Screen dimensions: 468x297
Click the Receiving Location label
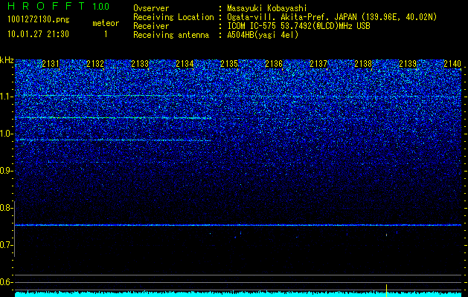pos(173,17)
